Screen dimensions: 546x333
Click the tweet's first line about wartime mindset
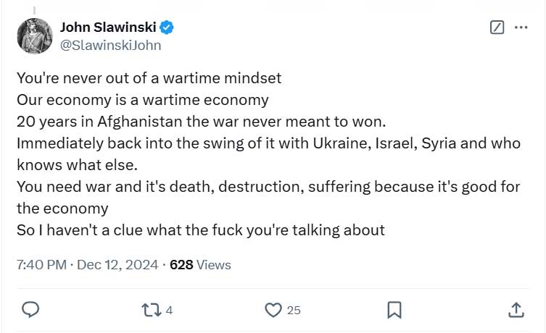coord(148,77)
